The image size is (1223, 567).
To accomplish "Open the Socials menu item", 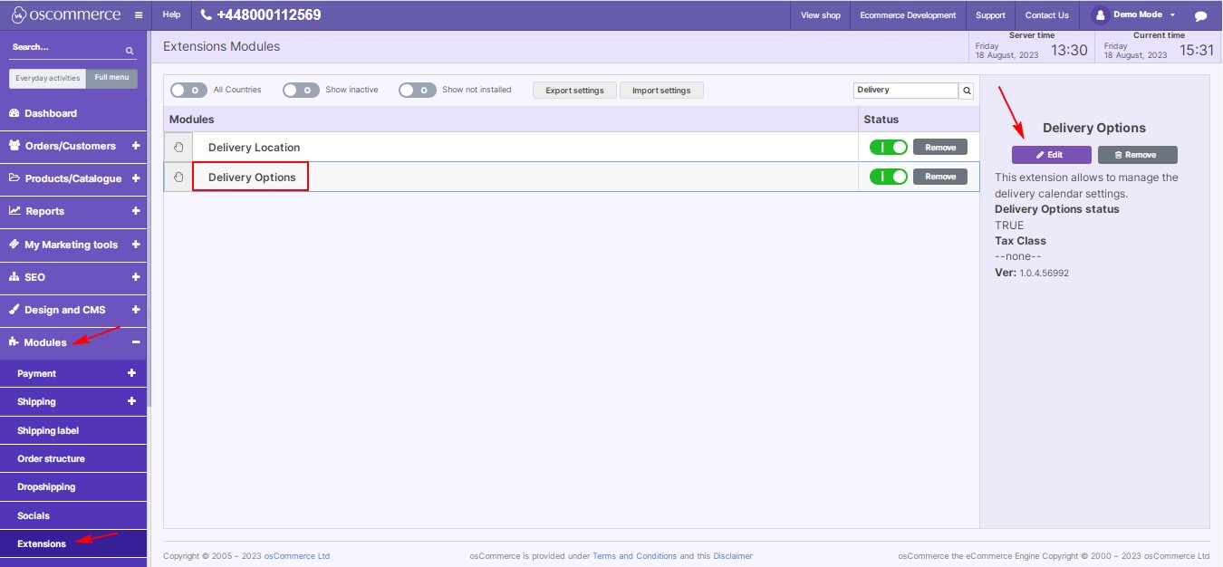I will click(72, 515).
